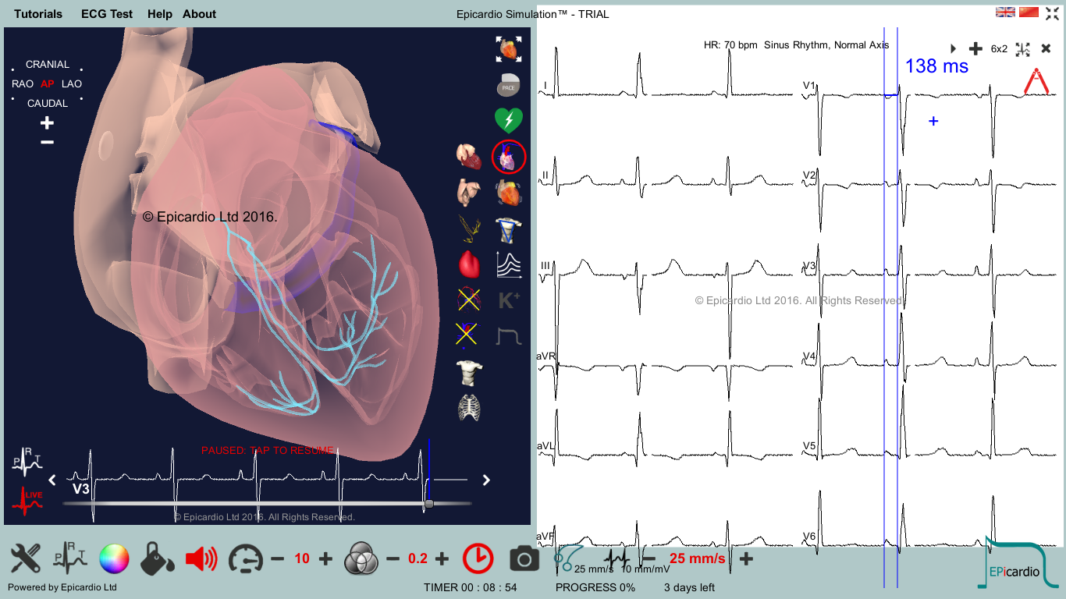Click the speedometer speed icon
The width and height of the screenshot is (1066, 599).
pyautogui.click(x=245, y=559)
